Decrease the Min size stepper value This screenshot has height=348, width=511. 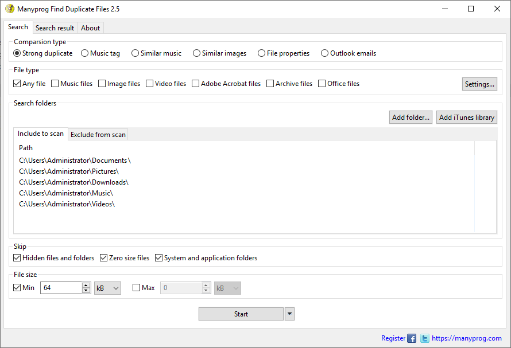86,291
